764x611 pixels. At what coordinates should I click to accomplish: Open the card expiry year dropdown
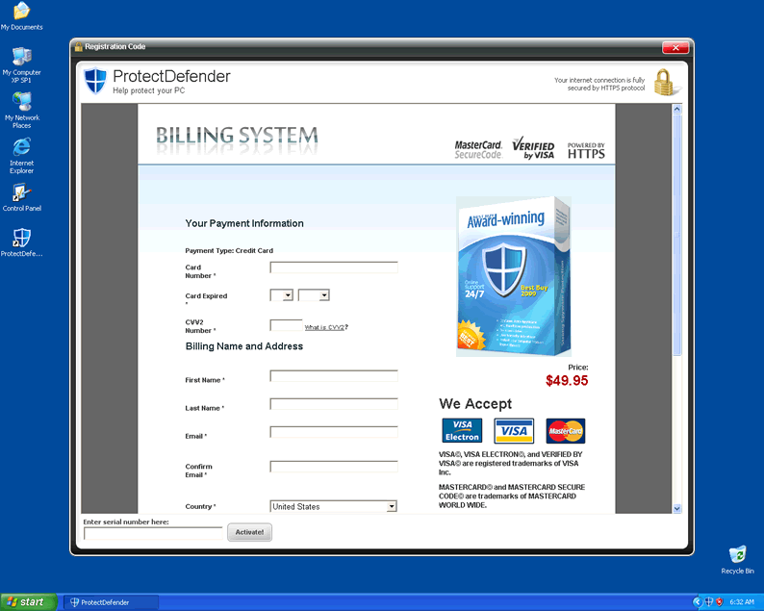pos(314,295)
